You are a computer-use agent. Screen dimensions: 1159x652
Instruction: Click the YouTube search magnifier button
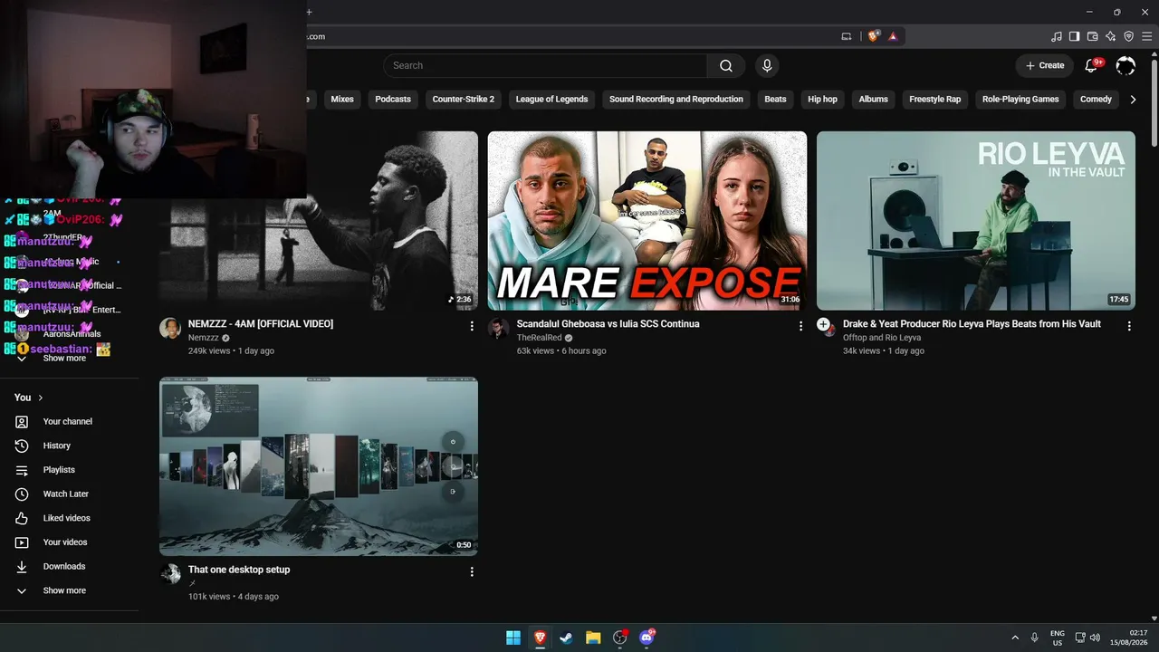tap(726, 65)
